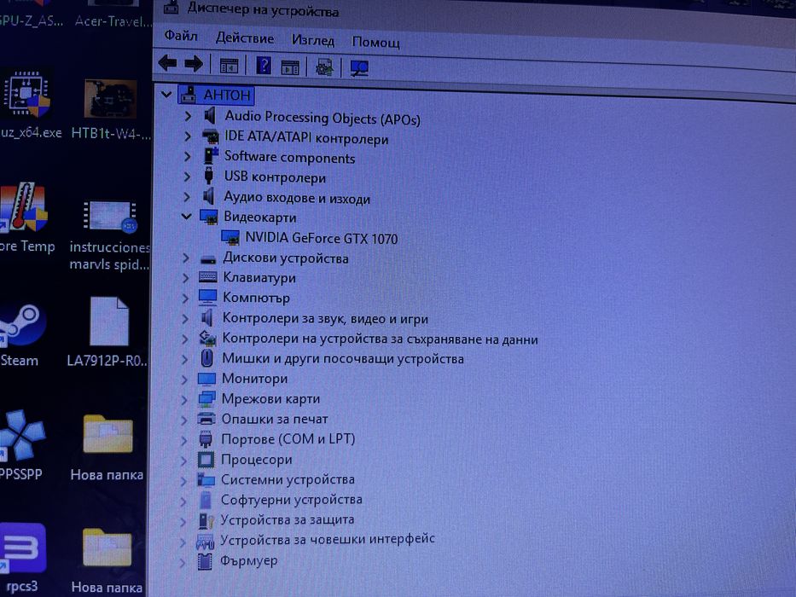Viewport: 796px width, 597px height.
Task: Select Мрежови карти tree row
Action: pyautogui.click(x=270, y=398)
